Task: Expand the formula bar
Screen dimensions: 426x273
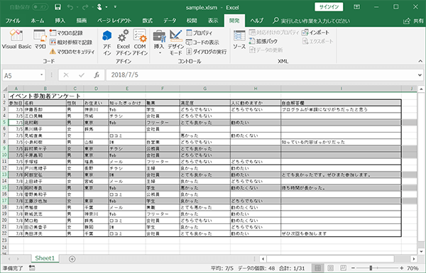Action: [x=420, y=75]
